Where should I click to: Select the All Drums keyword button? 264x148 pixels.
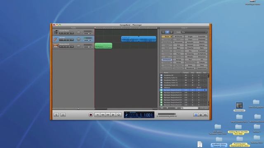click(179, 37)
